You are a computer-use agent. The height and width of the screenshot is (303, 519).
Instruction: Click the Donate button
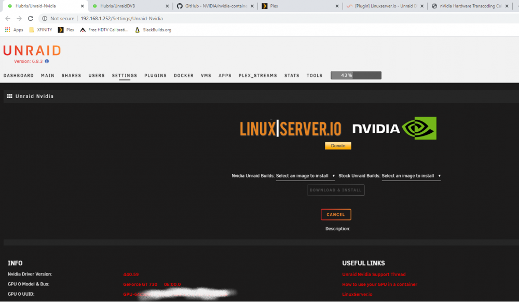coord(338,146)
